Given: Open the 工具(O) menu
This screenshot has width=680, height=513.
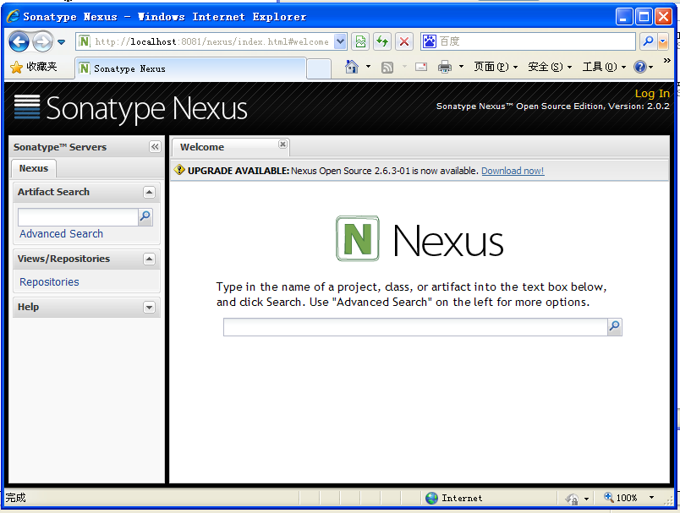Looking at the screenshot, I should 604,67.
